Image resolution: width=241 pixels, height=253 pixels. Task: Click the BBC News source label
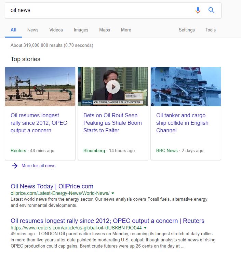(167, 150)
